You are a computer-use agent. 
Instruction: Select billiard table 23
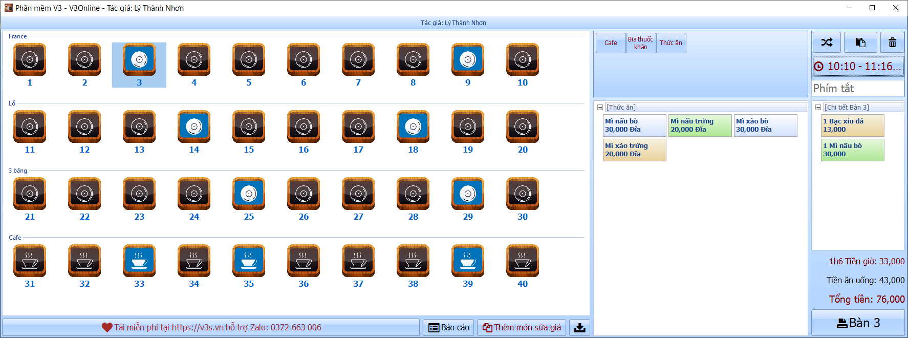point(139,199)
